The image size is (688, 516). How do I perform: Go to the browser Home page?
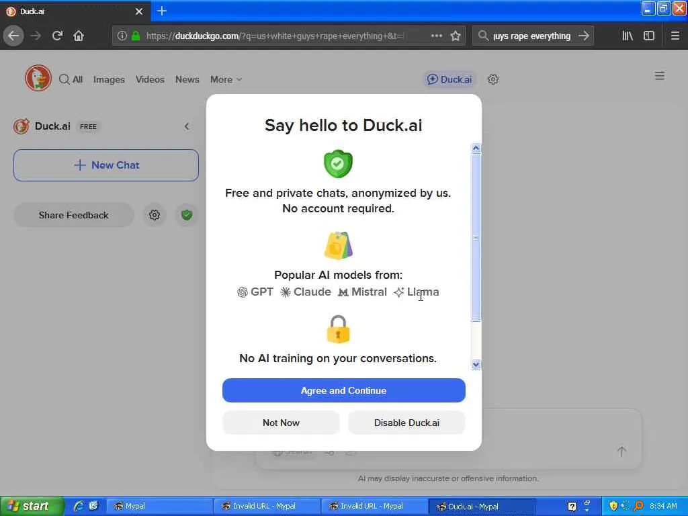pyautogui.click(x=79, y=36)
